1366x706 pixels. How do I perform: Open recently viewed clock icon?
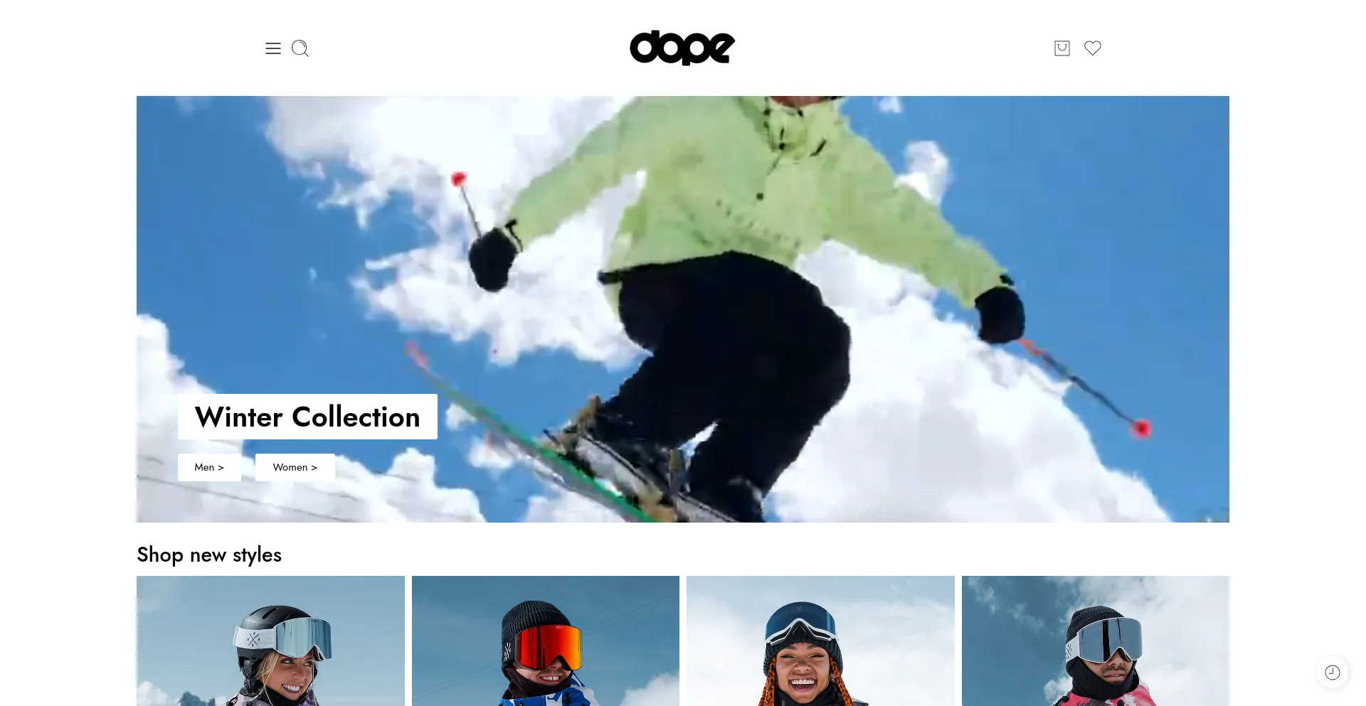click(1333, 672)
